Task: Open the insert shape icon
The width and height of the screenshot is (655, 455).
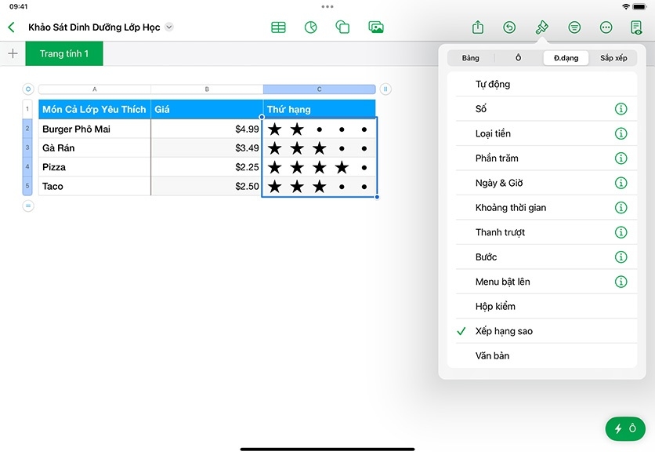Action: (x=342, y=27)
